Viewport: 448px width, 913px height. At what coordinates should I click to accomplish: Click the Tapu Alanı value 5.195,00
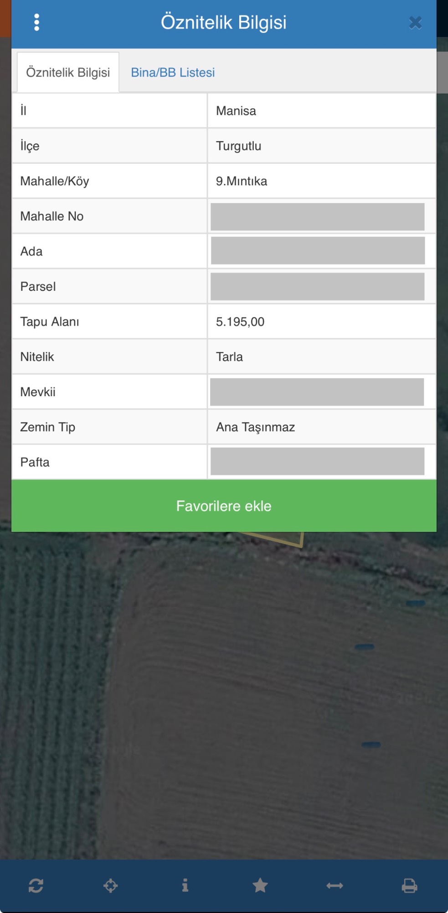point(240,322)
